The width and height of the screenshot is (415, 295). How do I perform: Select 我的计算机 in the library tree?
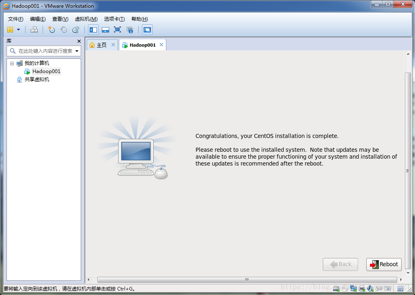click(37, 63)
